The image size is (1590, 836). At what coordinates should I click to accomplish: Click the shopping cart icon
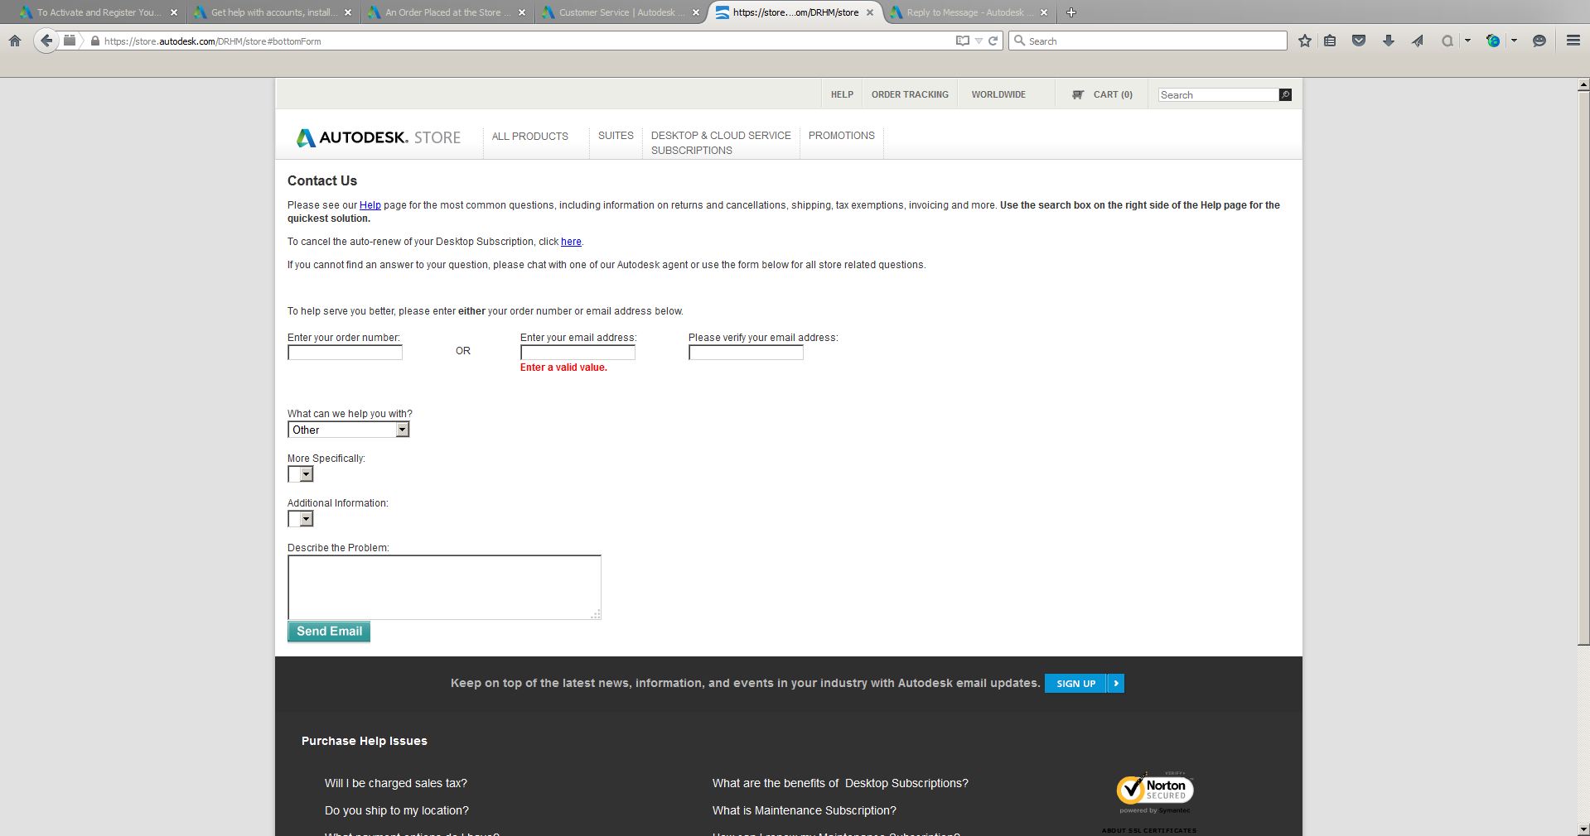pyautogui.click(x=1078, y=94)
